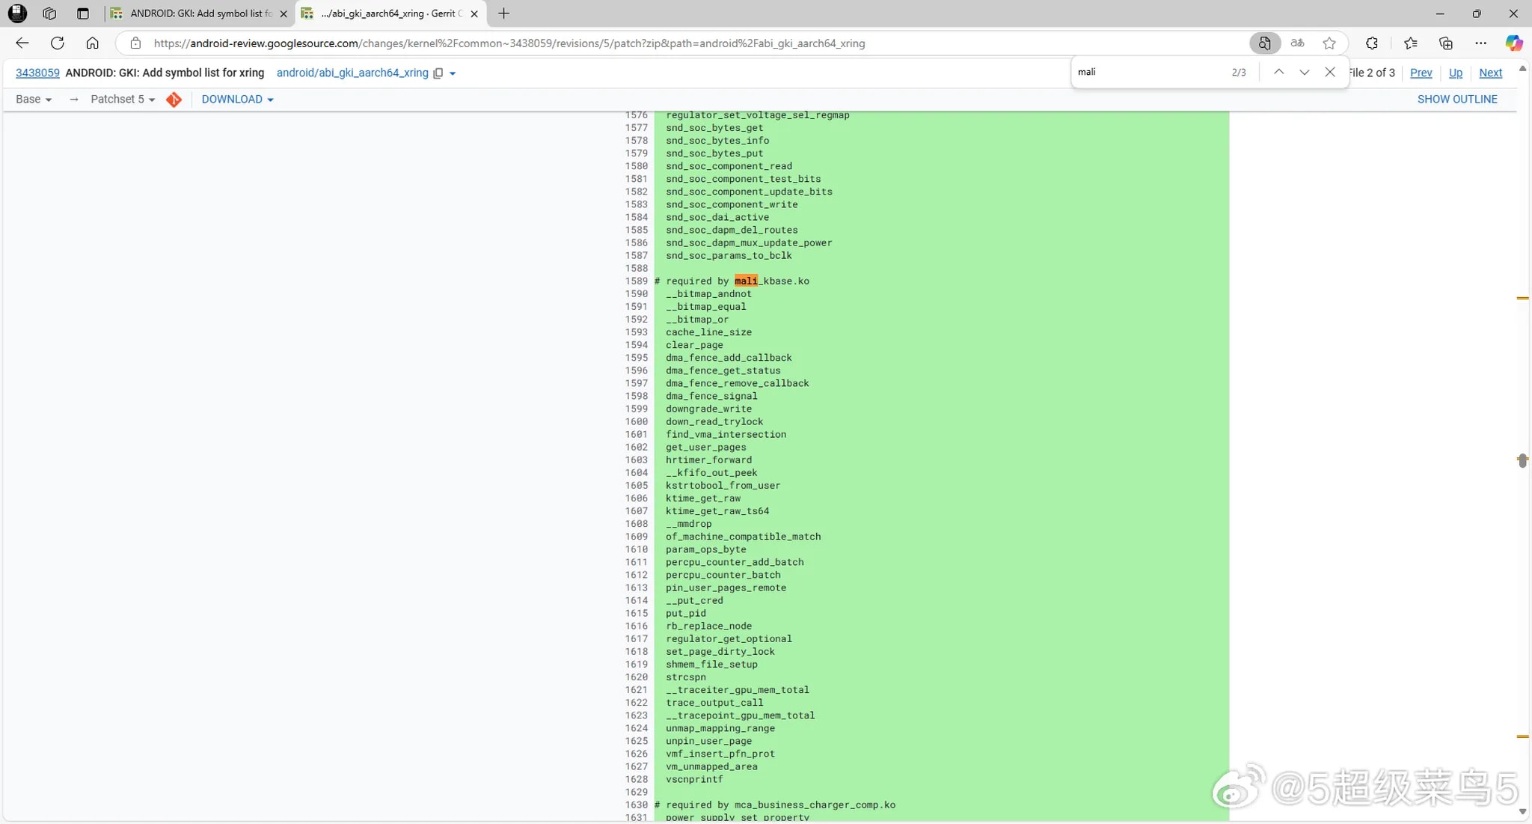Open change 3438059 link

37,73
